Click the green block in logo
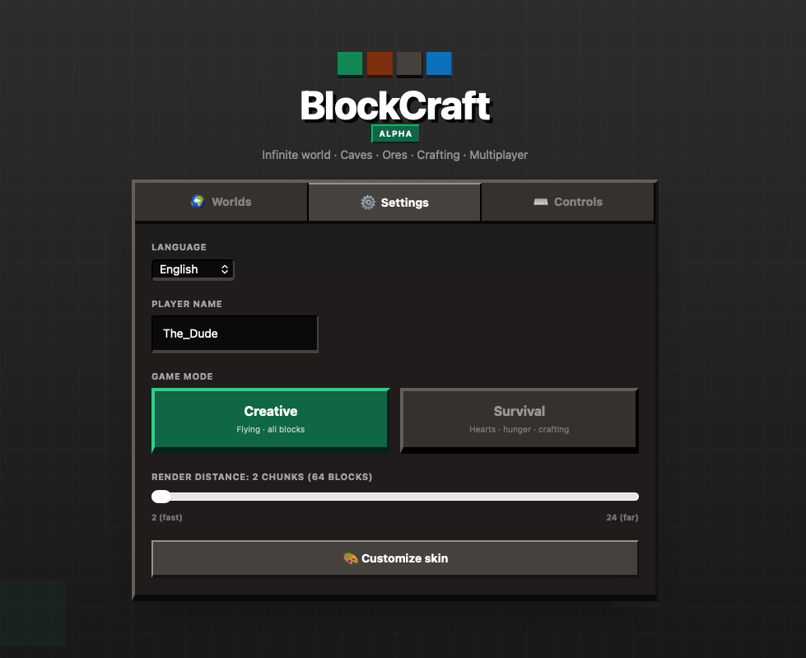This screenshot has height=658, width=806. [350, 63]
